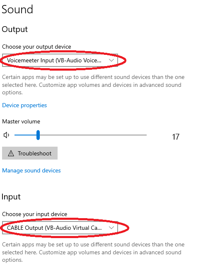Expand the input device list using its chevron

tap(111, 228)
